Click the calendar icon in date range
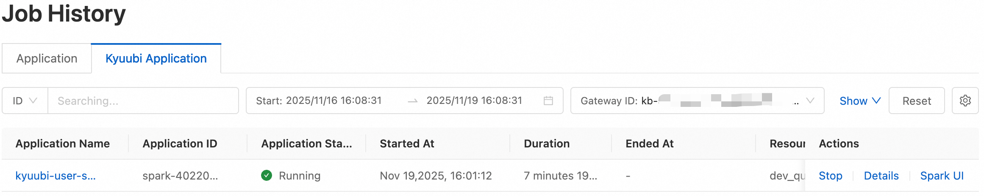 click(x=548, y=101)
